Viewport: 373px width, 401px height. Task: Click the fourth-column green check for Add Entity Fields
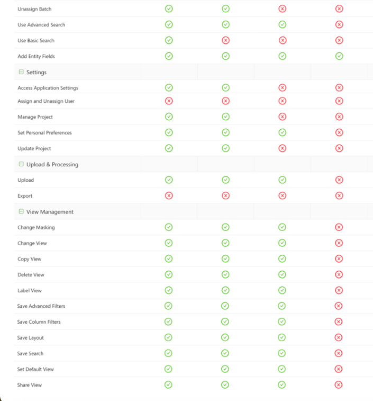coord(339,56)
